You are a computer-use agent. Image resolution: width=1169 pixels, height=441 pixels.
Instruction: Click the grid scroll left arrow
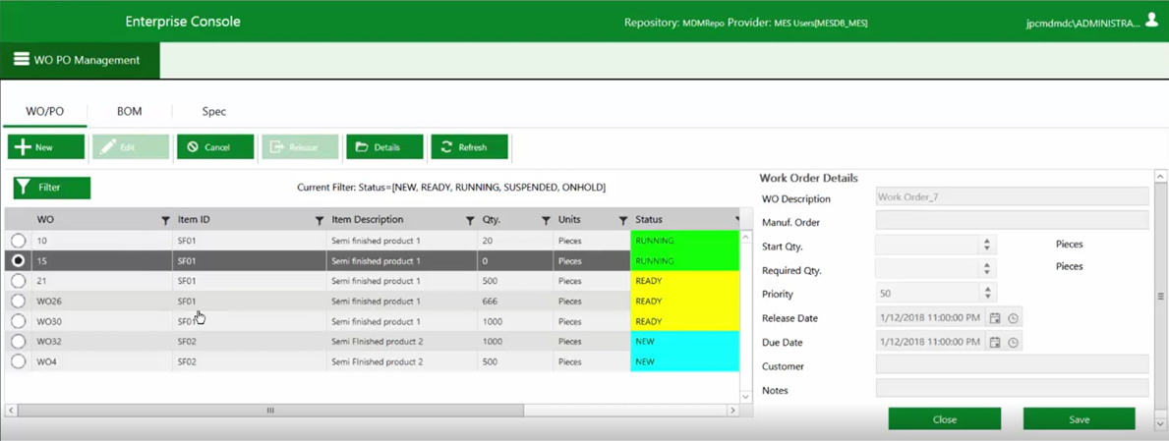pos(11,411)
